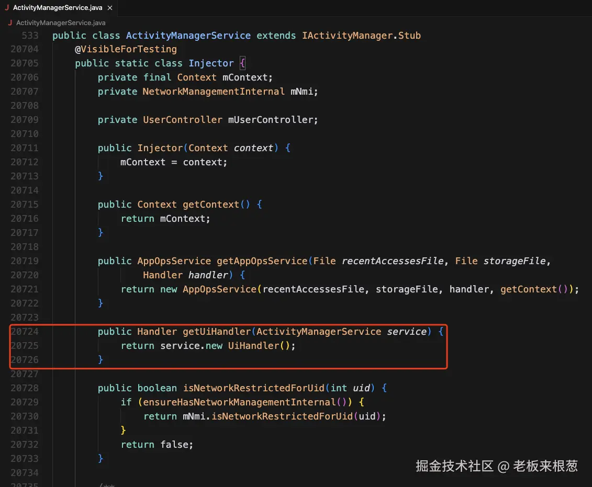
Task: Click the Java file icon in tab
Action: [x=7, y=7]
